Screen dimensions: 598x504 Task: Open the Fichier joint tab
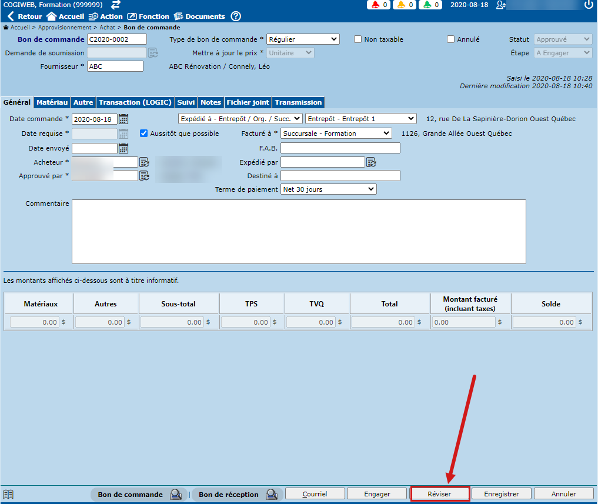(248, 102)
